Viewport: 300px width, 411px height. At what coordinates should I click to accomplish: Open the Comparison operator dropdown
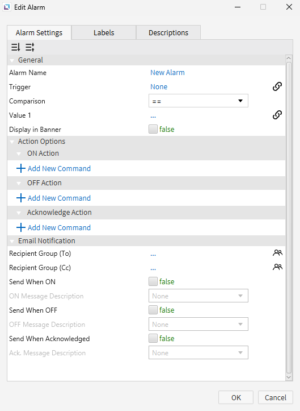point(198,101)
